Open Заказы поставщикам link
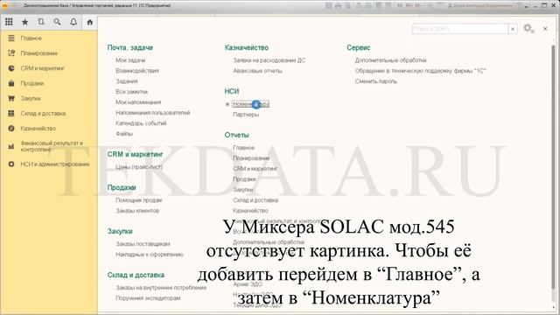Screen dimensions: 560x315 [x=143, y=244]
